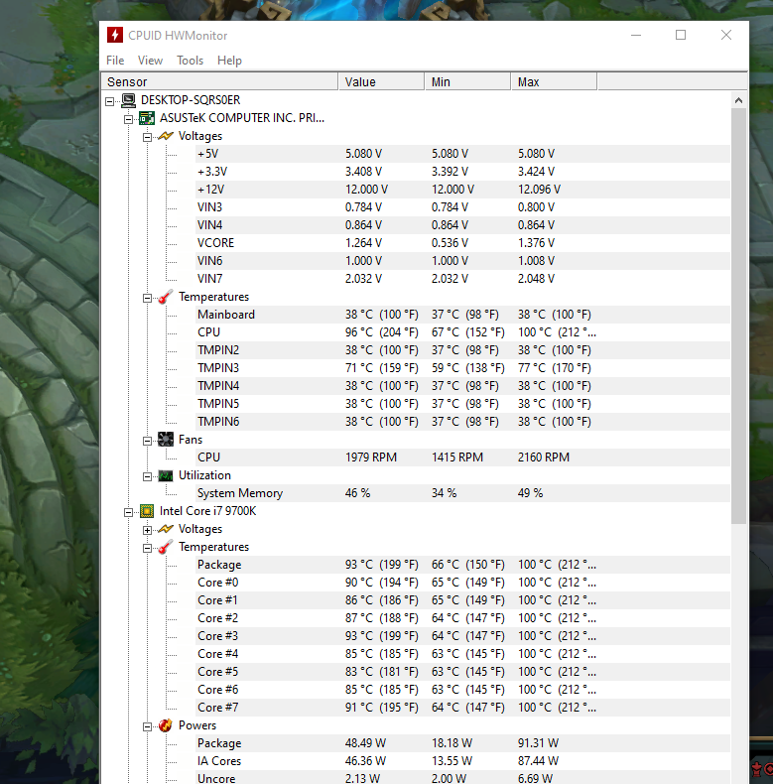Select the TMPIN4 temperature row
This screenshot has width=773, height=784.
coord(462,386)
